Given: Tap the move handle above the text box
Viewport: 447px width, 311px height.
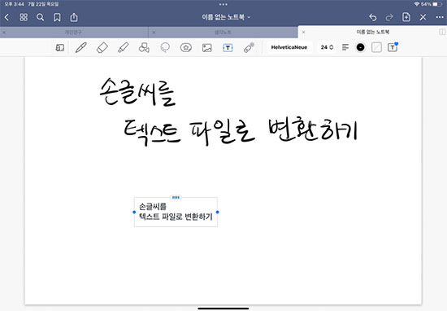Looking at the screenshot, I should point(176,197).
